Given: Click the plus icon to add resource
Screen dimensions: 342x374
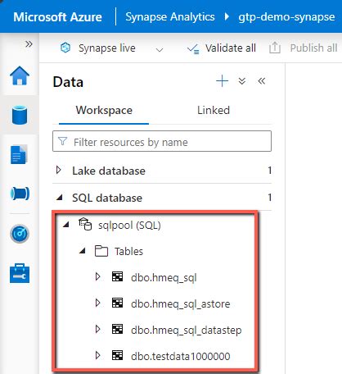Looking at the screenshot, I should tap(222, 81).
